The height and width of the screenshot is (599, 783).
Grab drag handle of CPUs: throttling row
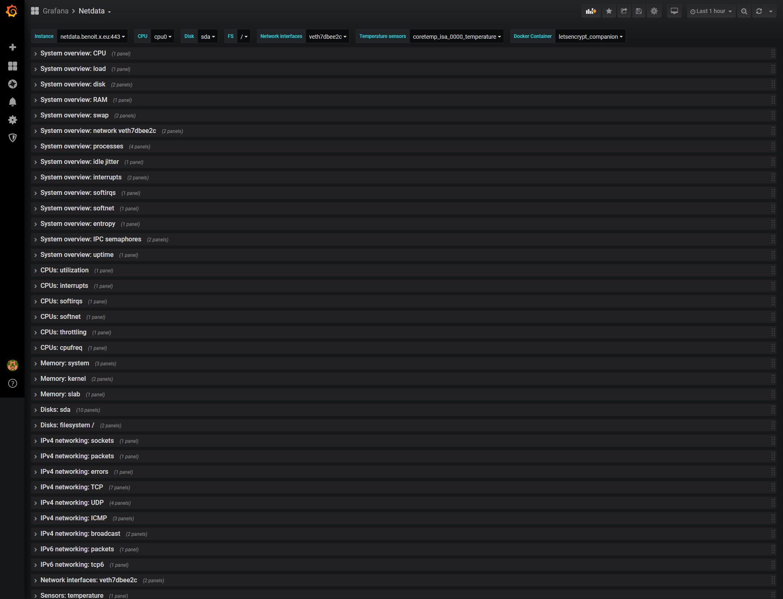click(x=773, y=332)
